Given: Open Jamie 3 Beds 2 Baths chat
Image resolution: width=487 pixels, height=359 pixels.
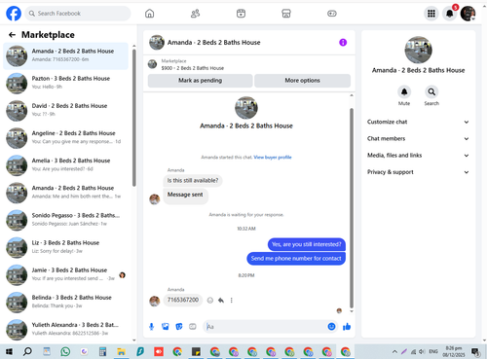Looking at the screenshot, I should click(x=66, y=274).
